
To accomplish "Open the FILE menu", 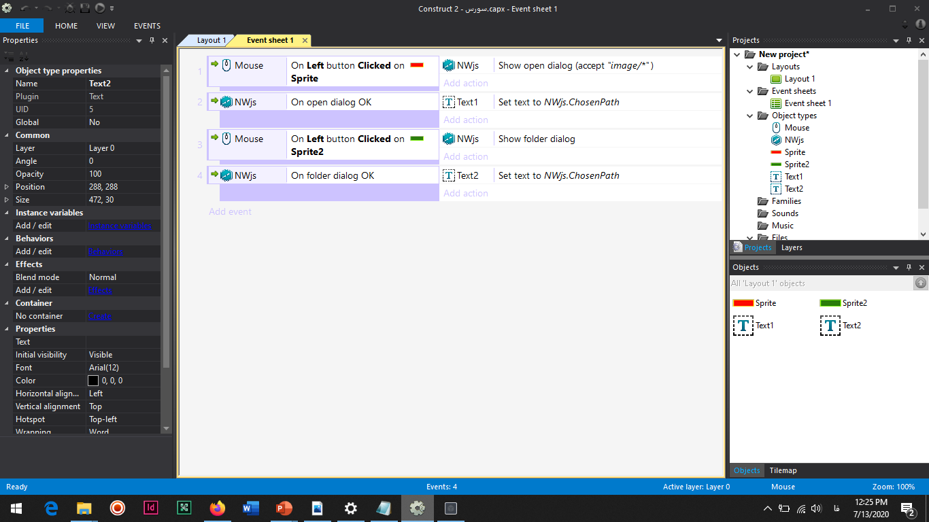I will pos(22,26).
